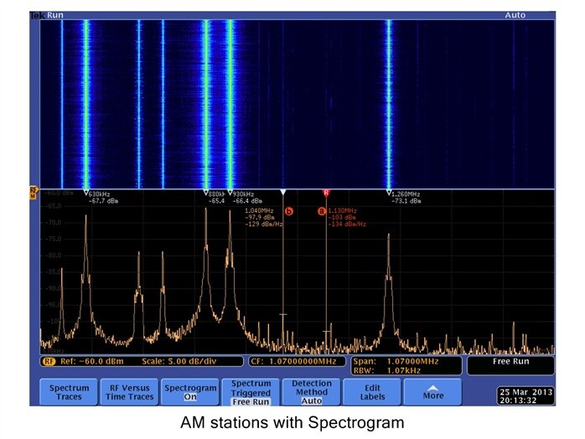Expand the More menu options
The image size is (585, 439).
pos(432,392)
